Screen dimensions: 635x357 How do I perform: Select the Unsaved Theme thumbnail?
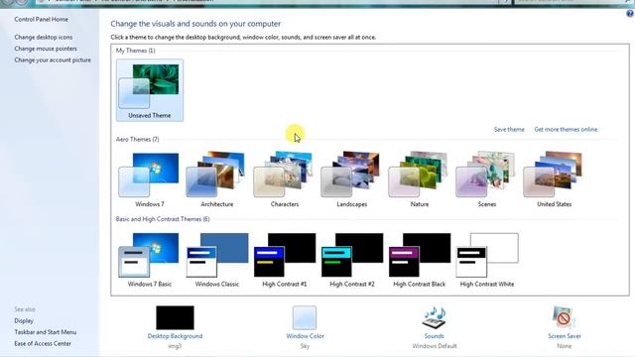coord(150,90)
